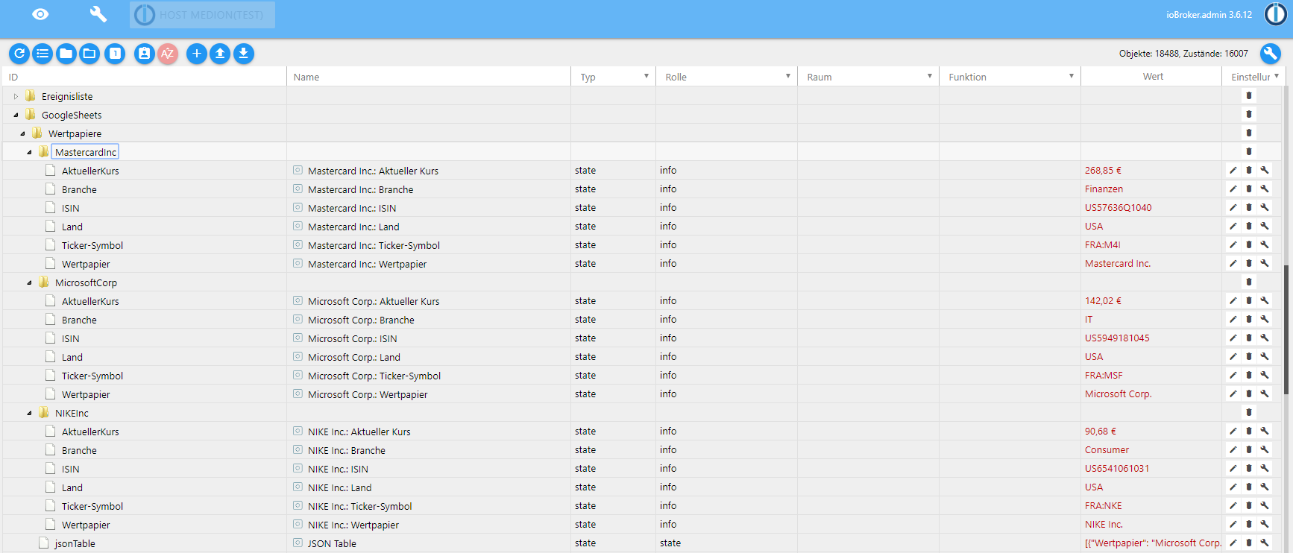
Task: Collapse all nodes with filled folder icon
Action: click(x=66, y=53)
